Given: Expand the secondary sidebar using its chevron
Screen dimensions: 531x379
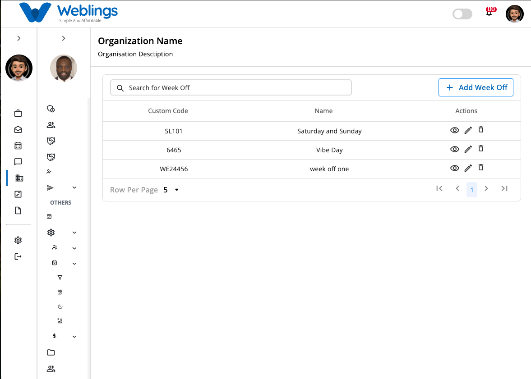Looking at the screenshot, I should click(63, 39).
